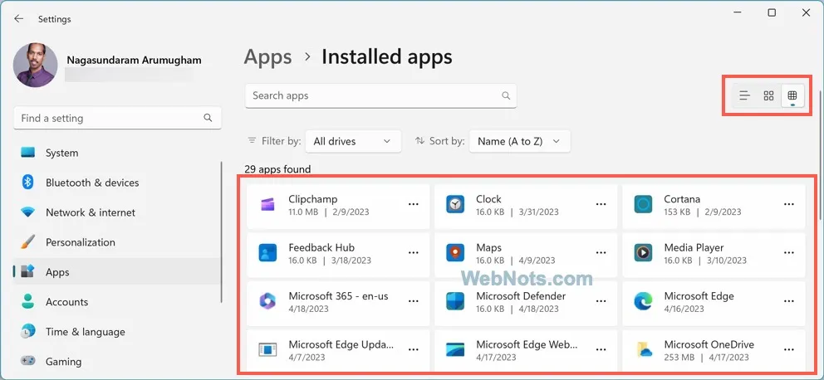
Task: Open Network & internet settings
Action: tap(116, 212)
